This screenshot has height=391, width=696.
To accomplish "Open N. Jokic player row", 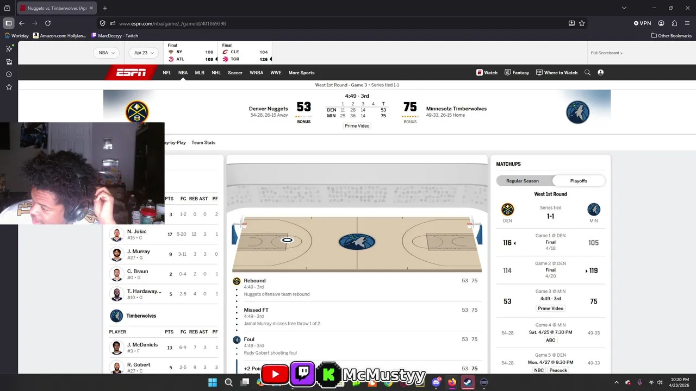I will 164,234.
